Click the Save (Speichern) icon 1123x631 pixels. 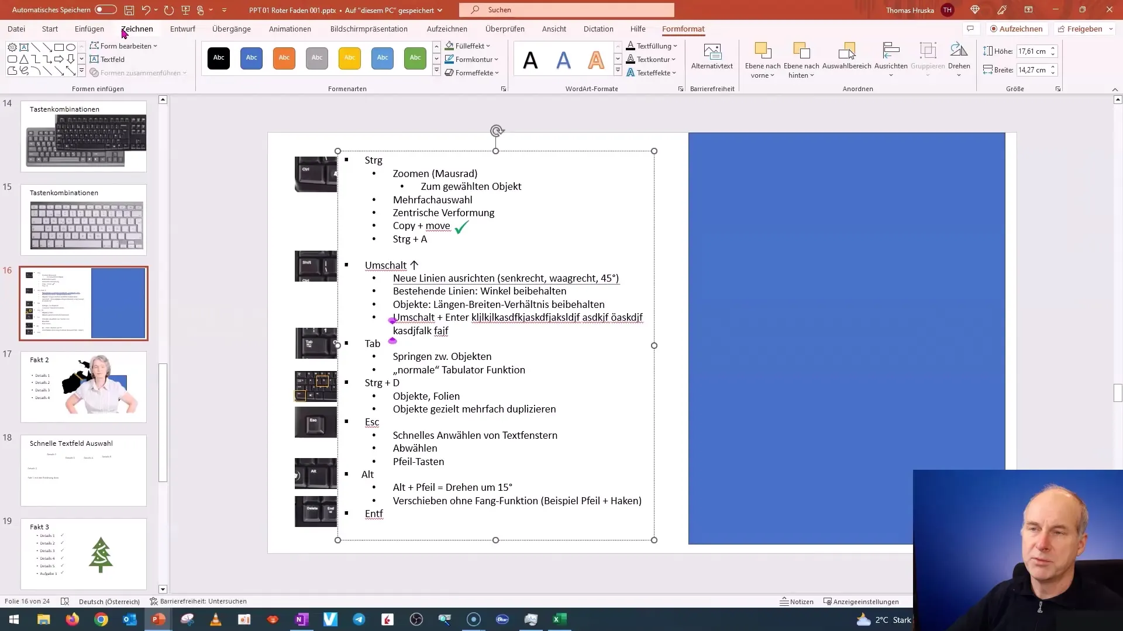click(129, 10)
